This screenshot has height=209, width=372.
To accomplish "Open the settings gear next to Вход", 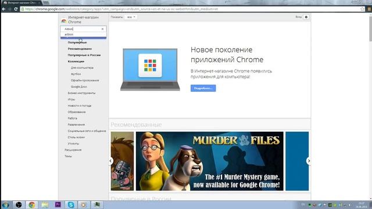I will click(306, 17).
